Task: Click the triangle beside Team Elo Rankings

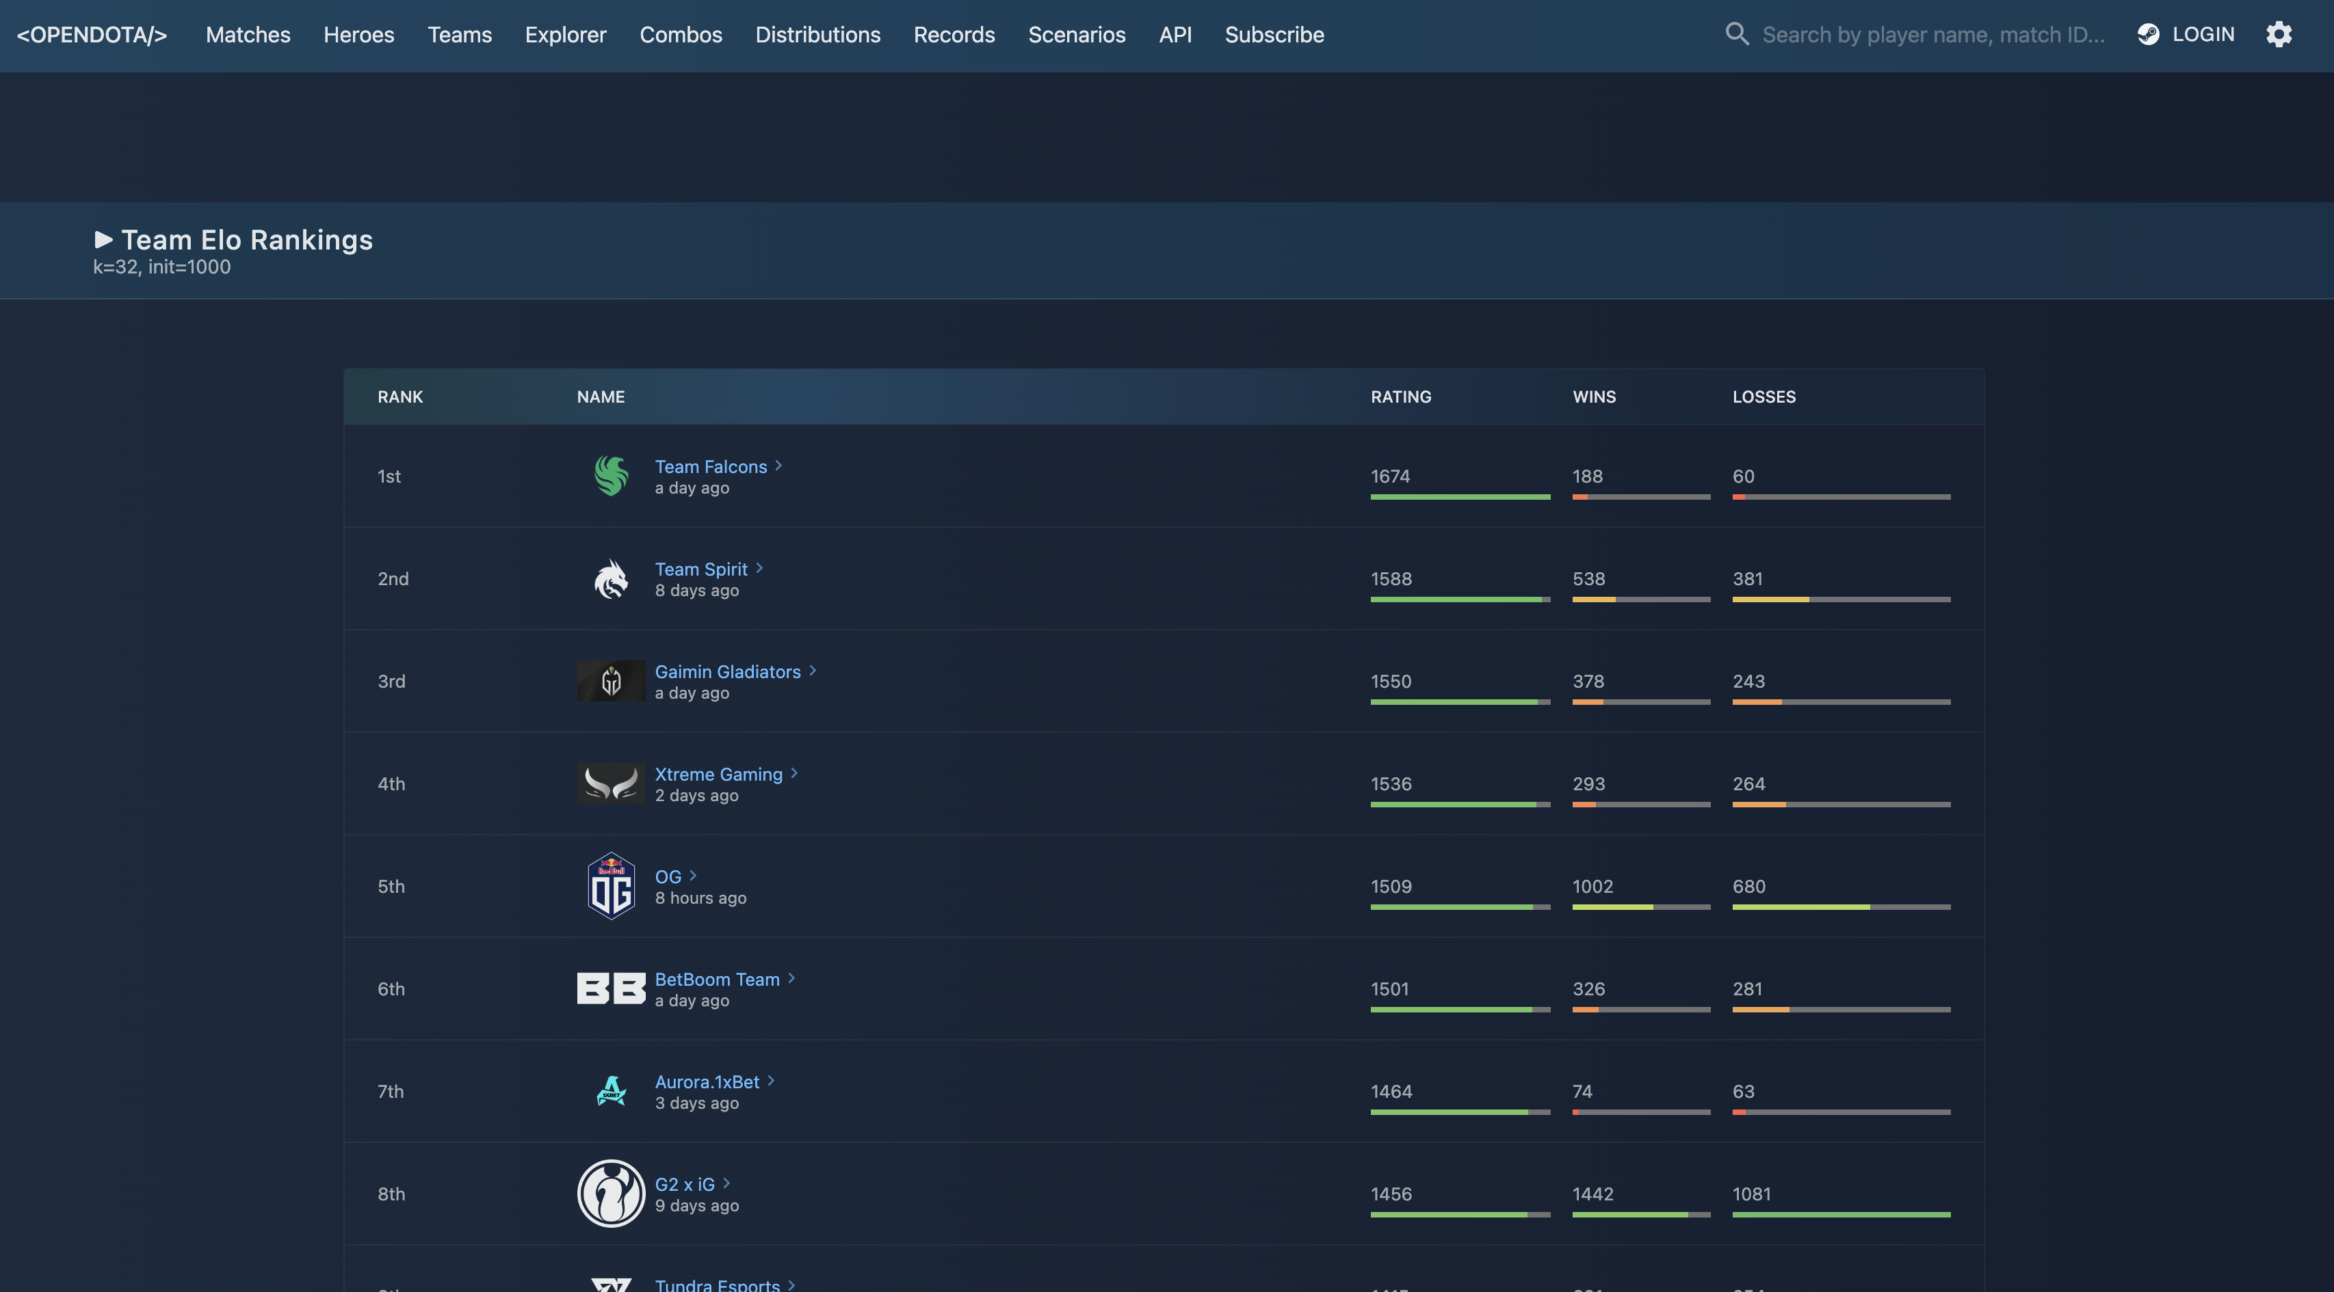Action: point(103,240)
